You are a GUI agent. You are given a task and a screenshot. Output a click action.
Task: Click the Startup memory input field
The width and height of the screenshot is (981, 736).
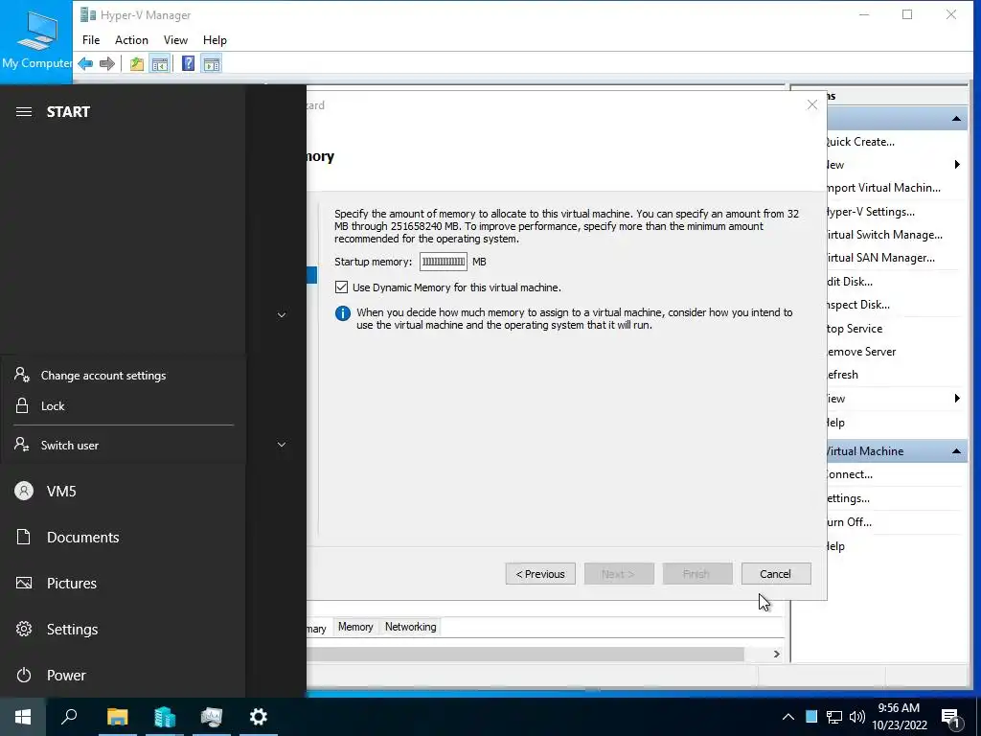[443, 262]
